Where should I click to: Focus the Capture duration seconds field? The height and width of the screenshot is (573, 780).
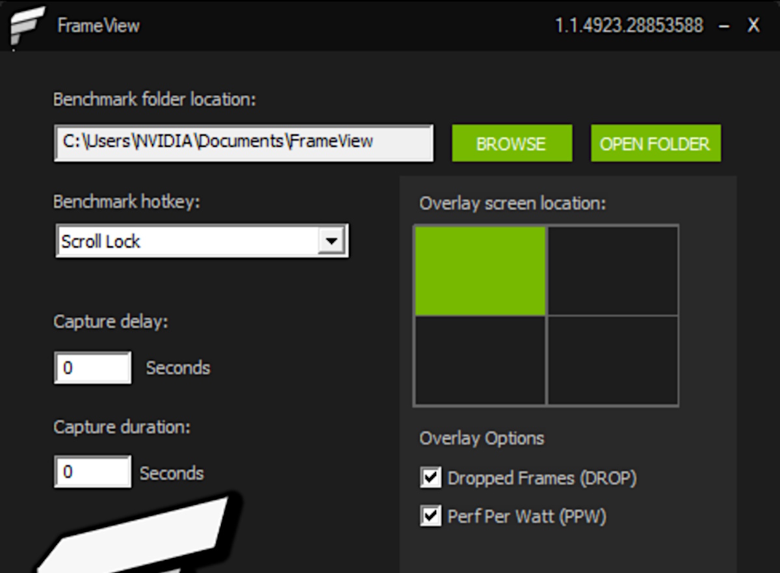coord(92,472)
